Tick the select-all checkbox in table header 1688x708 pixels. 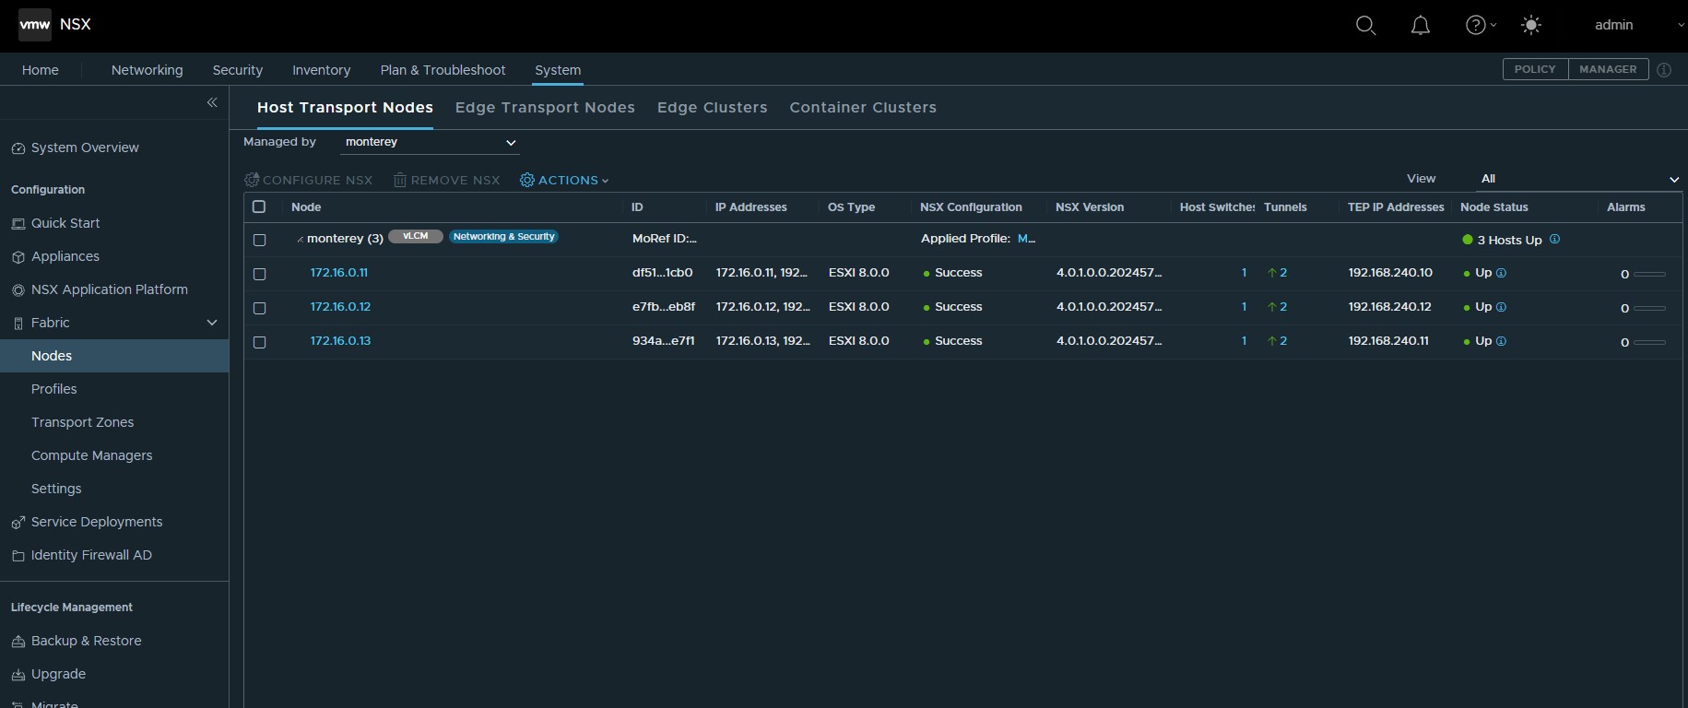pyautogui.click(x=259, y=206)
